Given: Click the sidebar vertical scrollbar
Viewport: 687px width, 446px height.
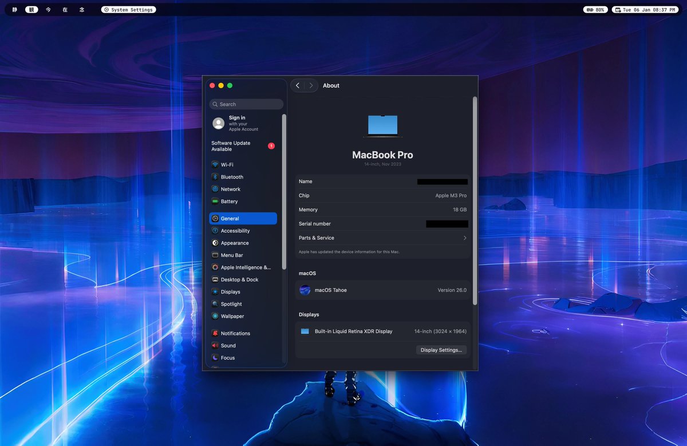Looking at the screenshot, I should pyautogui.click(x=284, y=192).
